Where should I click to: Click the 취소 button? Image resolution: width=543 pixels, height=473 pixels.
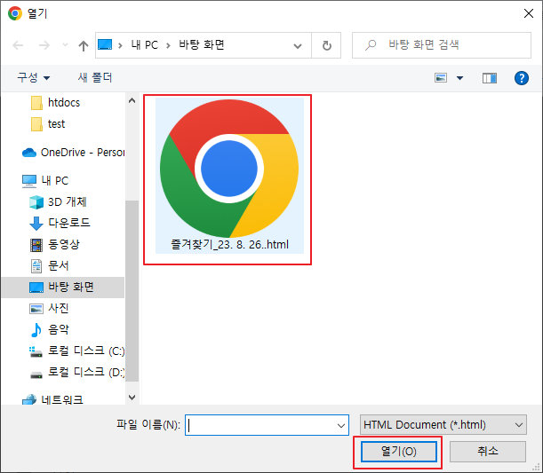(488, 452)
